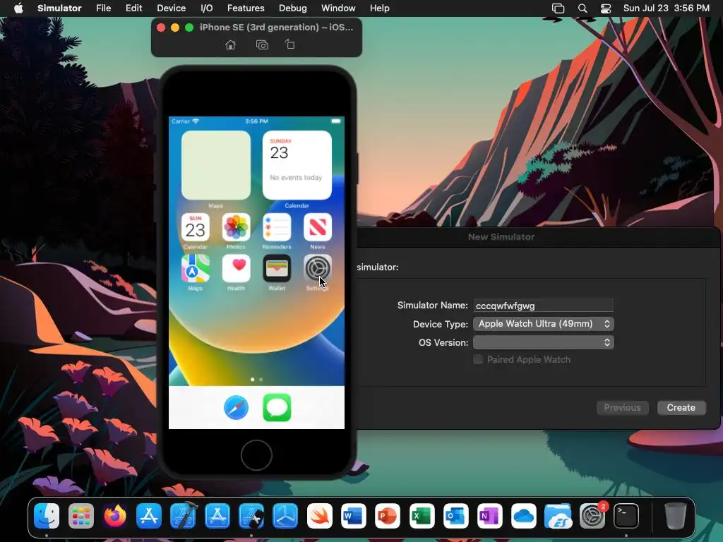Open the Swift Playgrounds icon in the Dock

(320, 516)
